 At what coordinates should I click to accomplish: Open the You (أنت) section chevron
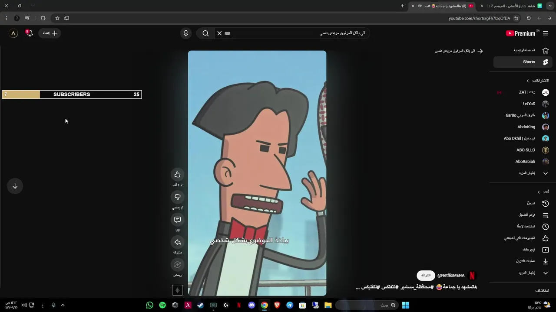(539, 192)
